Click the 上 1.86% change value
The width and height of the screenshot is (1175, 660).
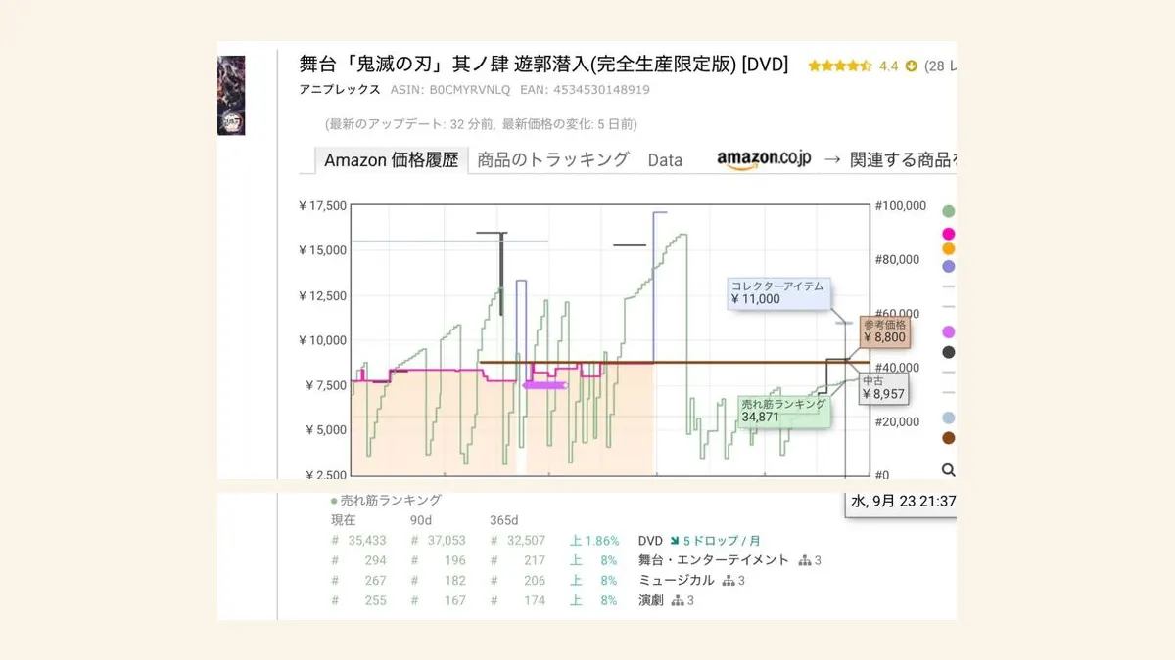pos(594,540)
